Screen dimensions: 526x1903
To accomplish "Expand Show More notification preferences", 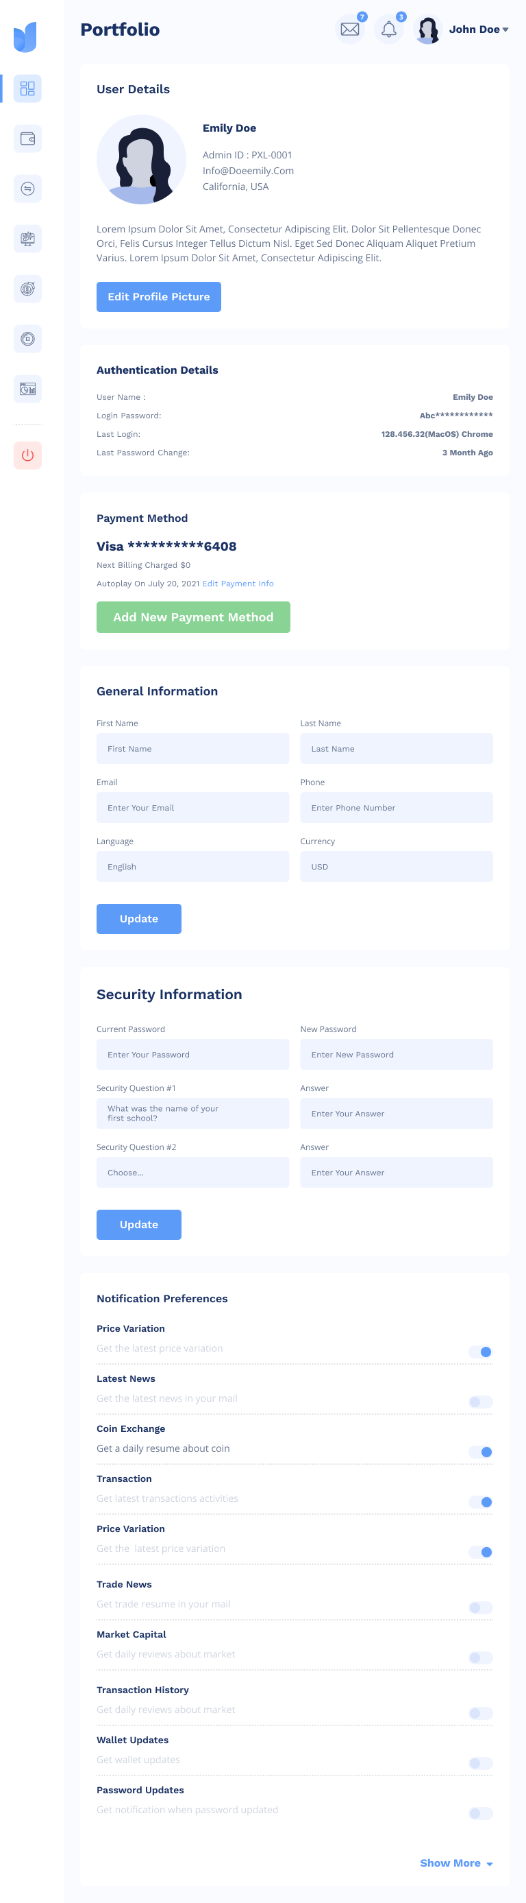I will pos(456,1863).
